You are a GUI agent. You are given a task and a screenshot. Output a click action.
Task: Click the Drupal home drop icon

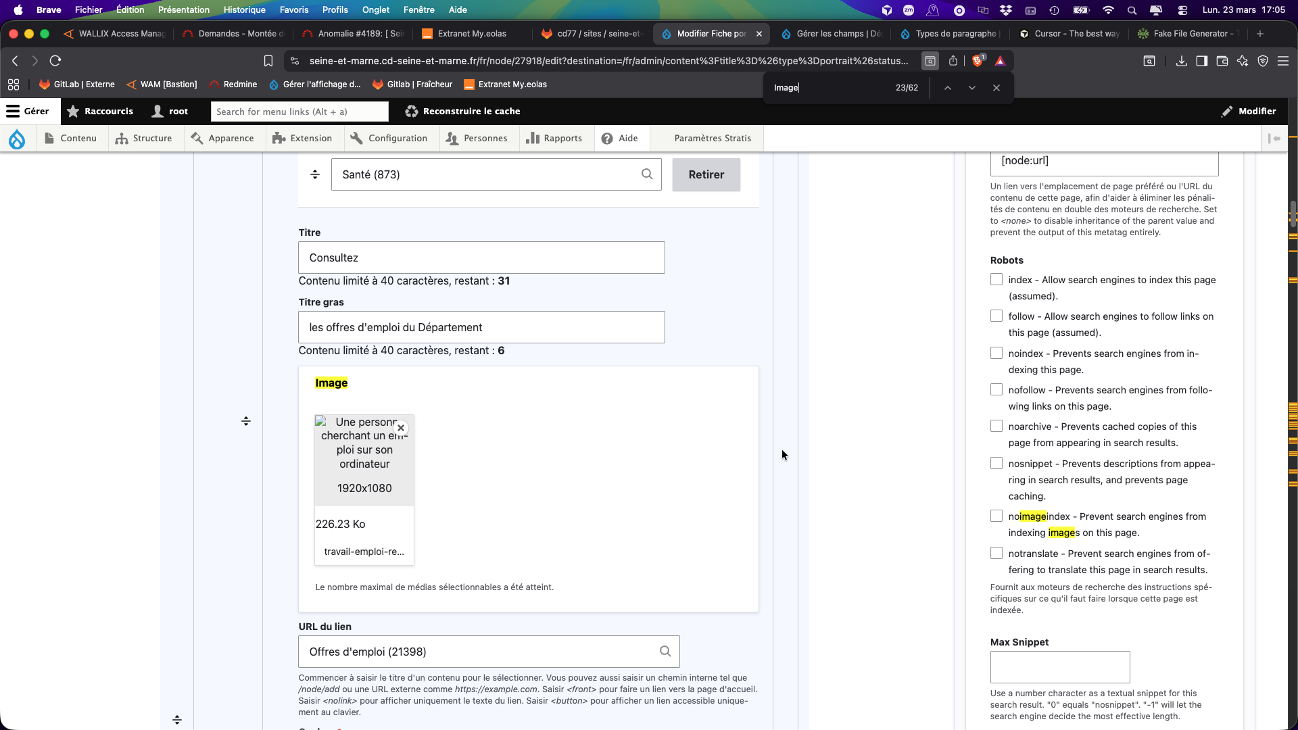pos(17,139)
